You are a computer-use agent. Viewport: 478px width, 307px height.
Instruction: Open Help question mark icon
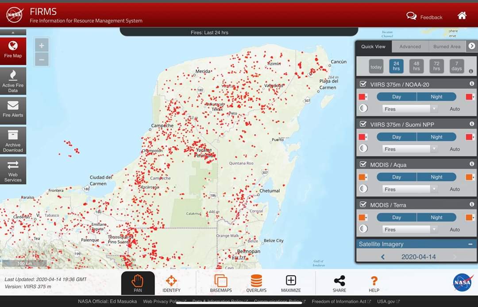click(x=374, y=283)
